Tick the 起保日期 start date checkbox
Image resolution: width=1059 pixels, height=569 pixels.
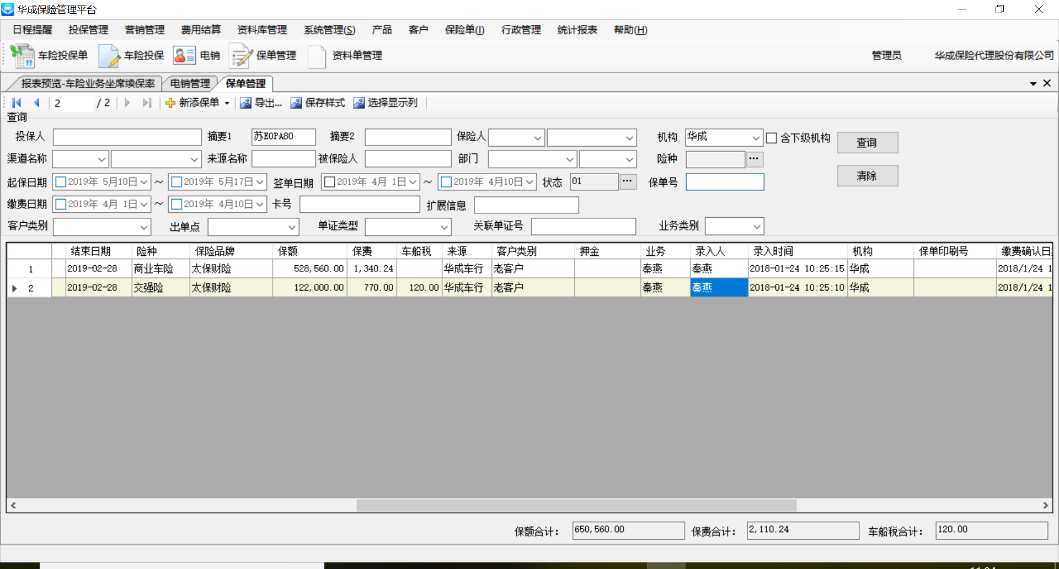[x=61, y=182]
